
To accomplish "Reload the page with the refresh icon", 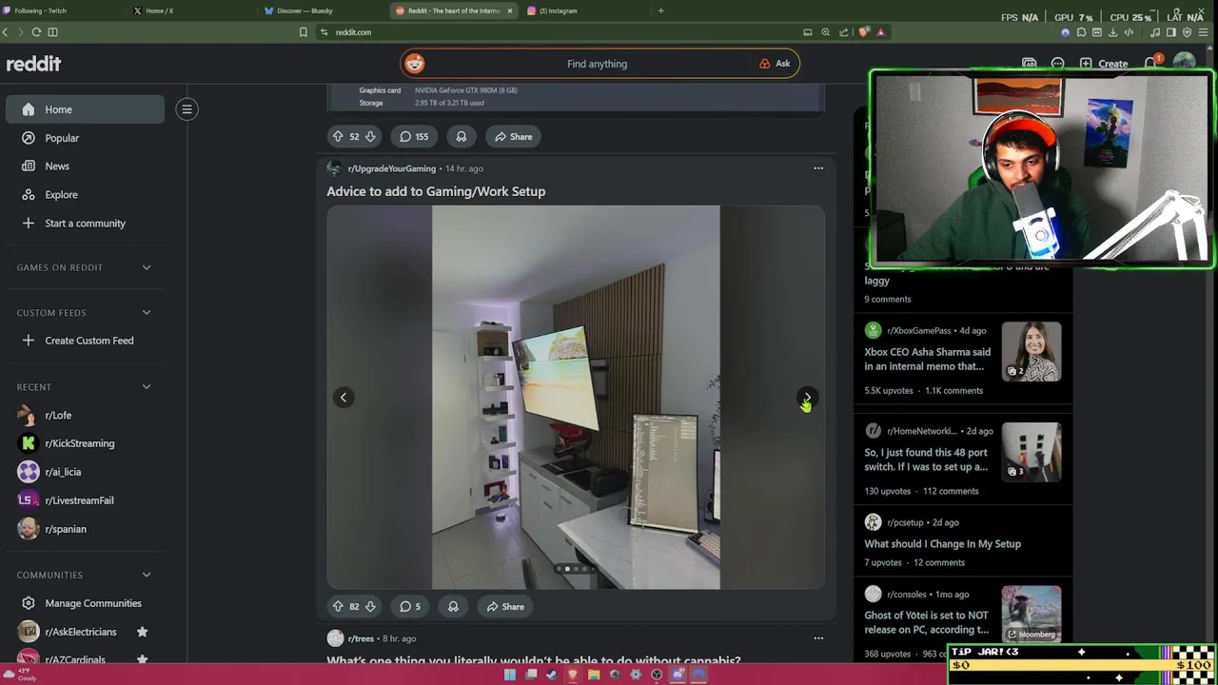I will coord(36,31).
